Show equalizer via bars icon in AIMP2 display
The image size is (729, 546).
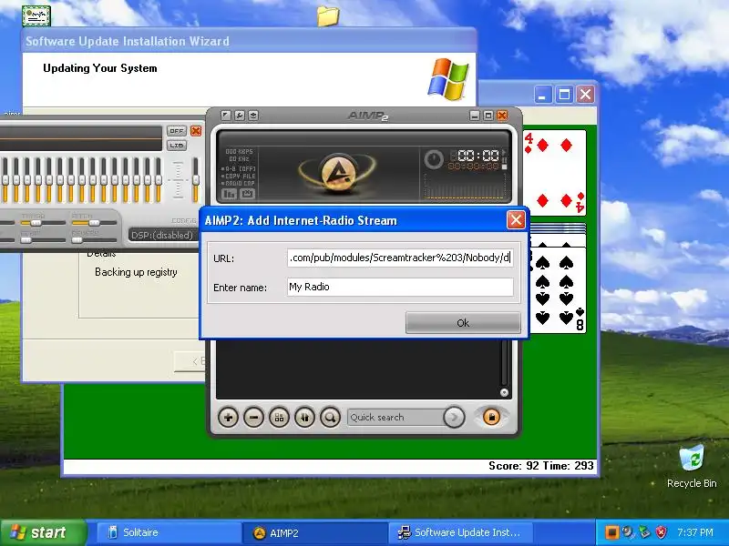click(230, 194)
